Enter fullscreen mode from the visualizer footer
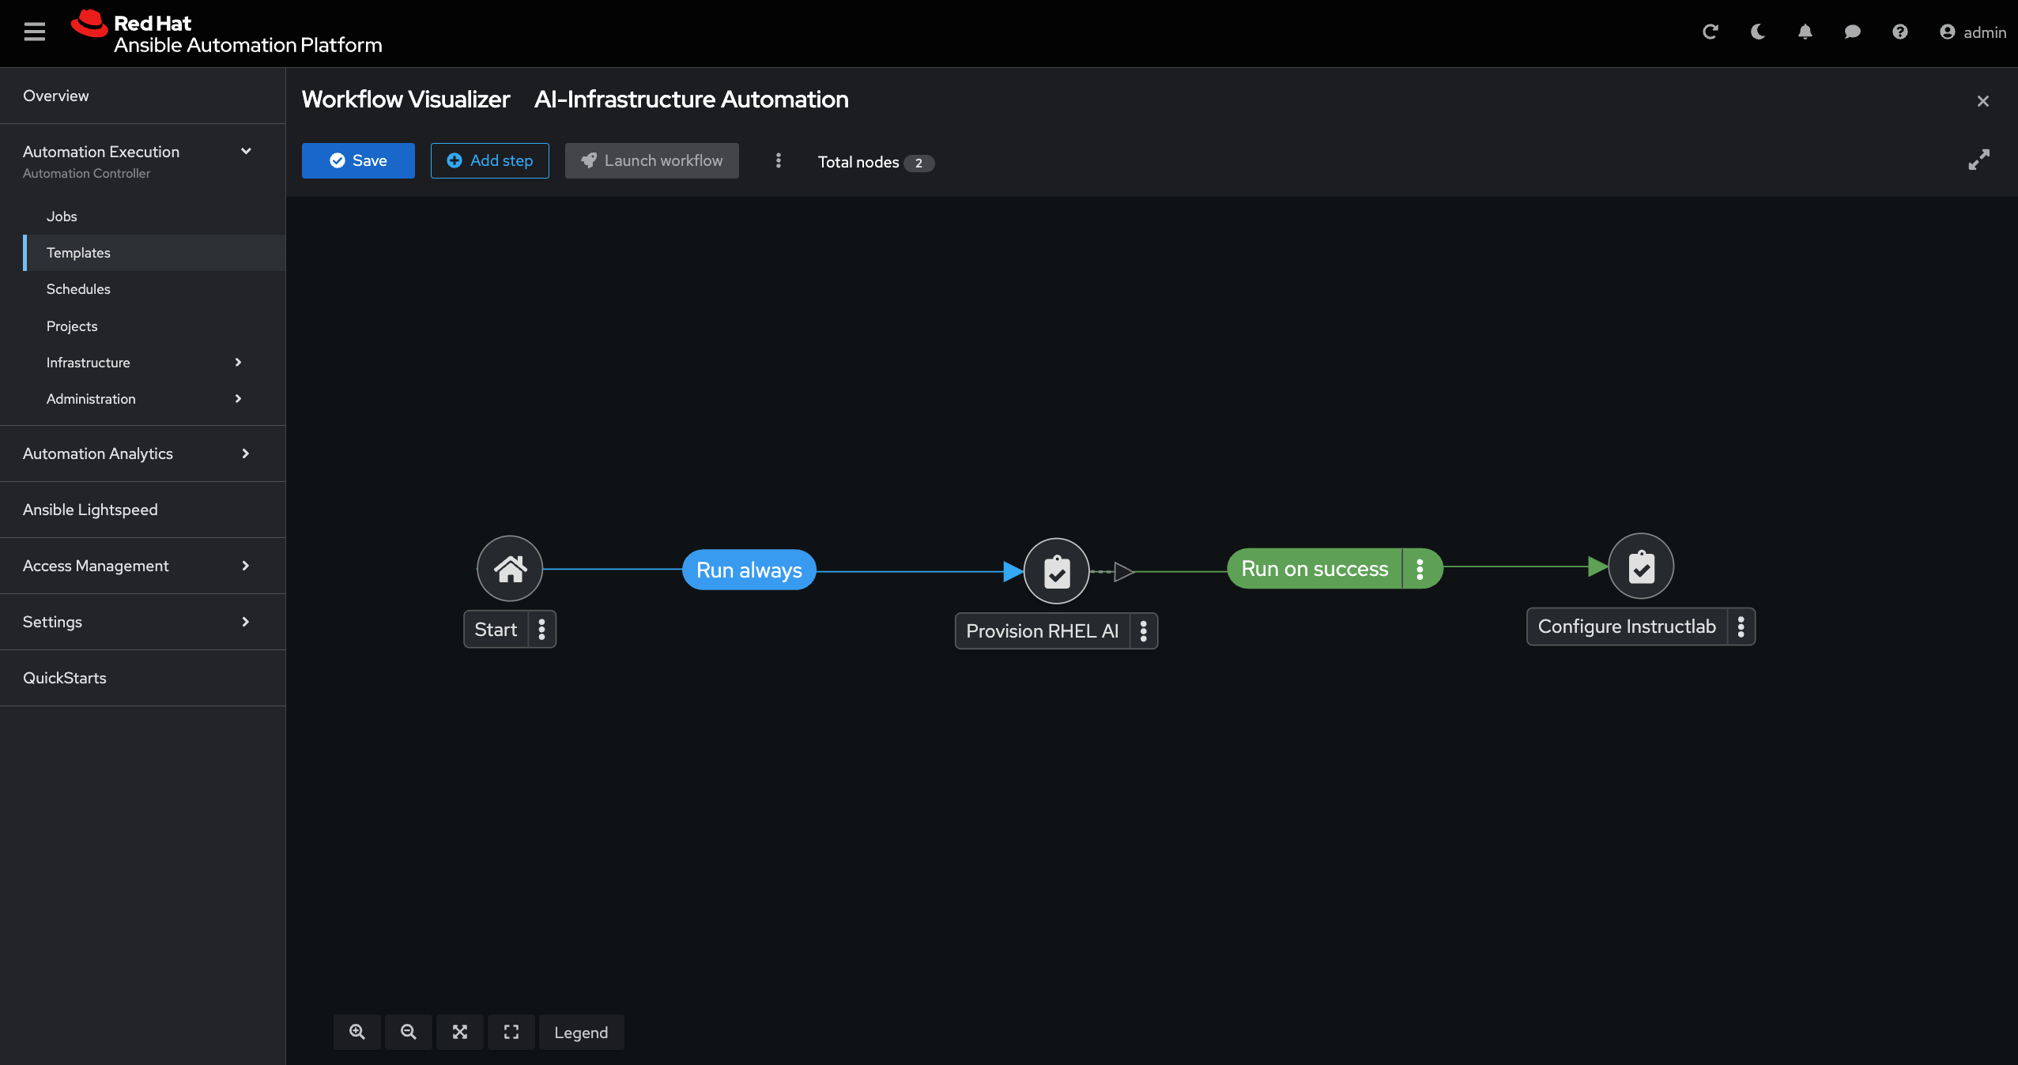 point(511,1033)
